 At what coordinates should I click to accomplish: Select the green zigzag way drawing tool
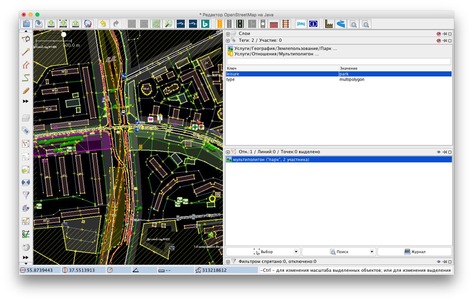click(x=26, y=78)
